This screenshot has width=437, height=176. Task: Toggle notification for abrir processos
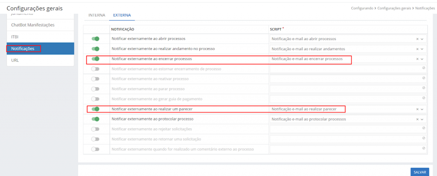(95, 39)
